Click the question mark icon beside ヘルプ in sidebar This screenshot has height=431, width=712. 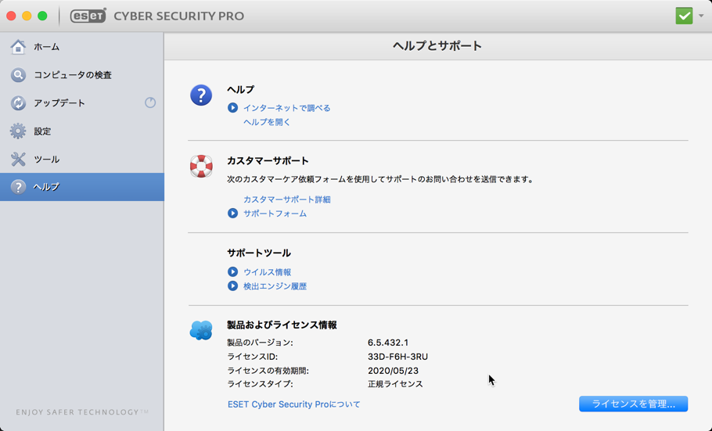(18, 187)
